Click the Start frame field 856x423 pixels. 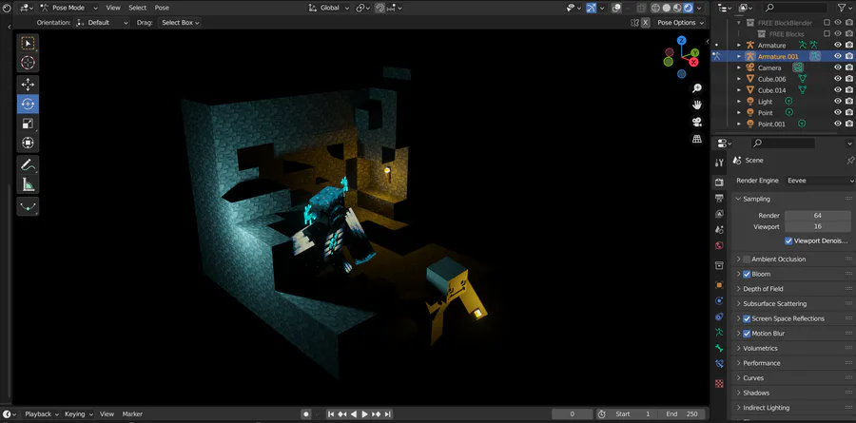pyautogui.click(x=632, y=414)
